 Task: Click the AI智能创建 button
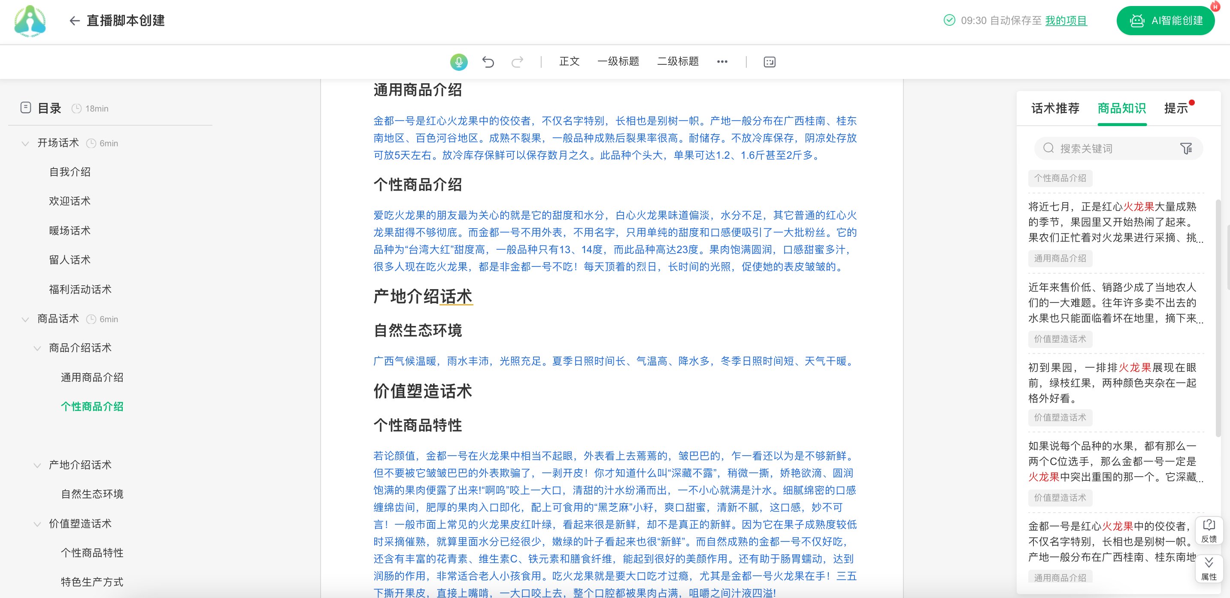coord(1165,21)
